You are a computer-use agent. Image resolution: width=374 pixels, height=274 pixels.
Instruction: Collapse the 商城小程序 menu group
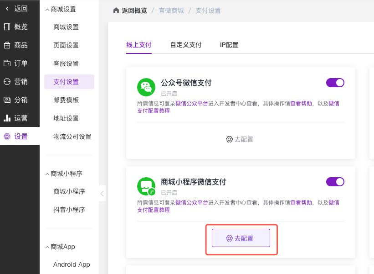[x=47, y=174]
